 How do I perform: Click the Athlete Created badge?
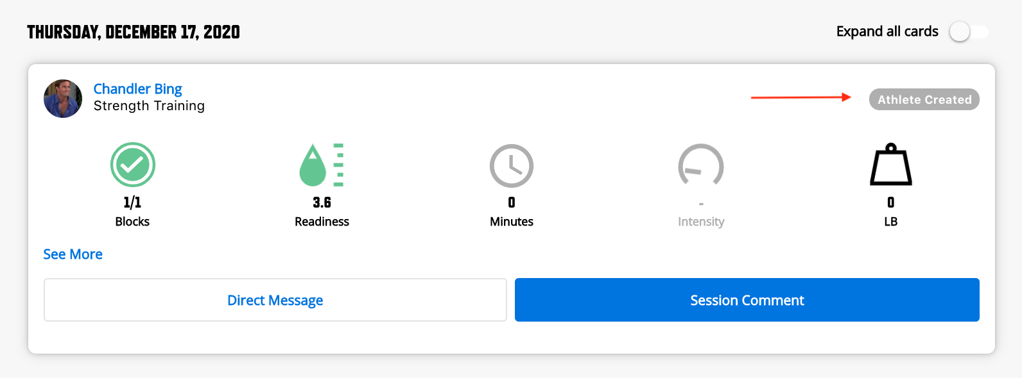924,99
